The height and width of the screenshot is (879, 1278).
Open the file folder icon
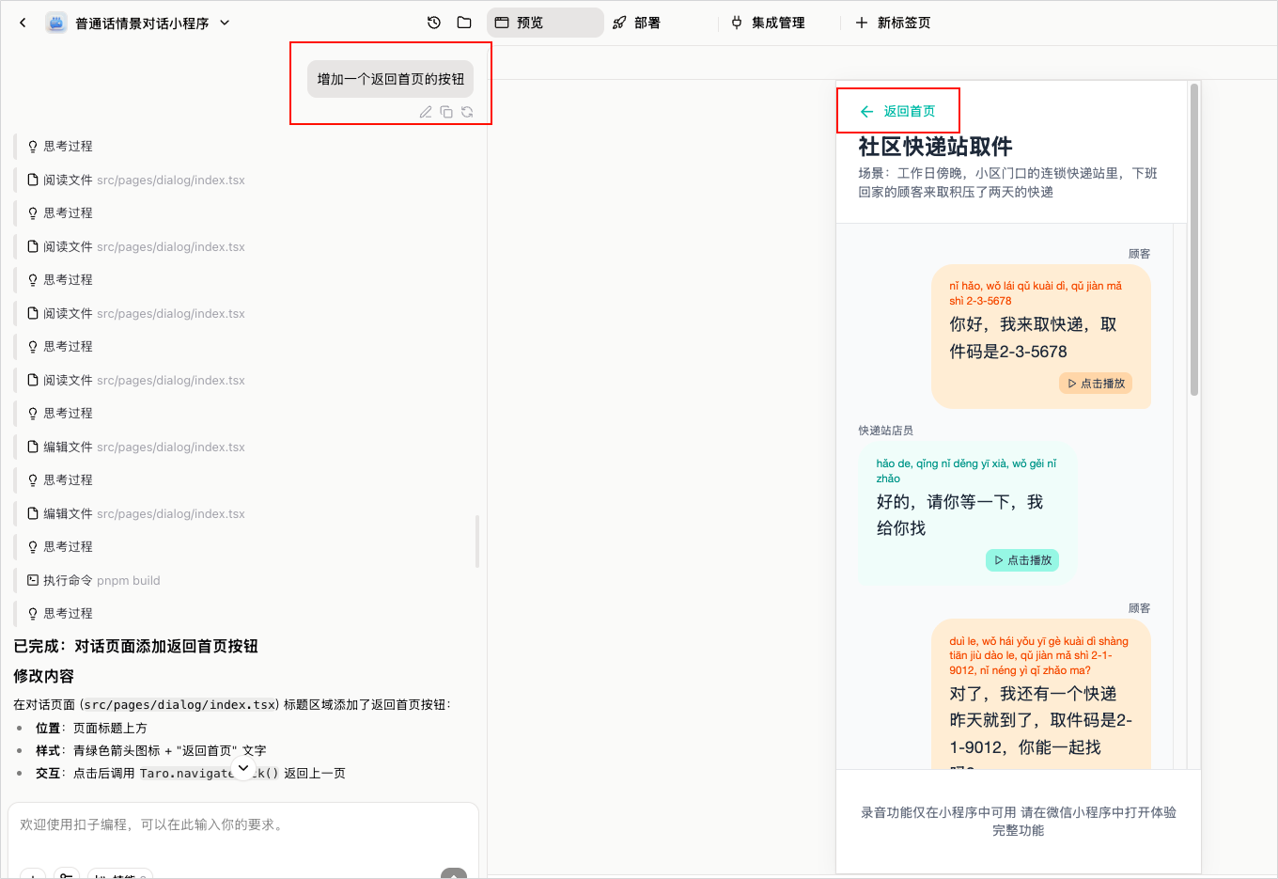(464, 23)
